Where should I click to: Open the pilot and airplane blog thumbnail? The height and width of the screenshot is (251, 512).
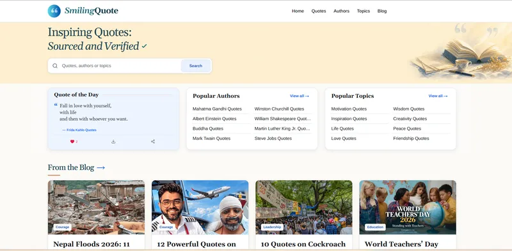[200, 208]
